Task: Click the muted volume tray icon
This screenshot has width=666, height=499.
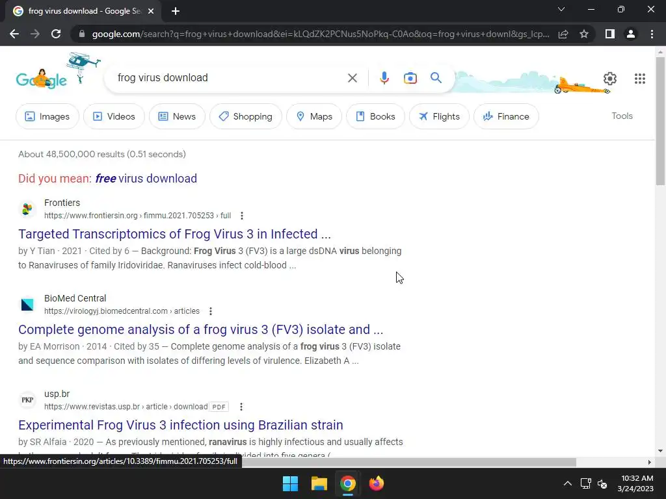Action: [602, 483]
